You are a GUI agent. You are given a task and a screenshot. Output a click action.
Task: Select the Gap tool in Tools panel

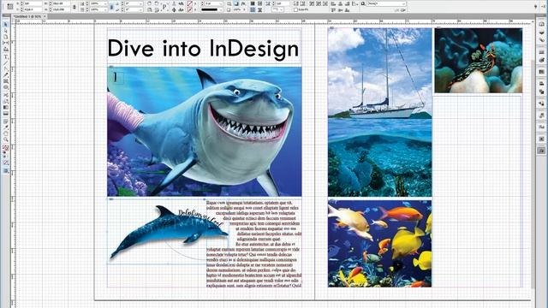click(x=6, y=43)
